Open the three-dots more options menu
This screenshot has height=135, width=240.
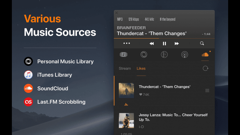tap(127, 44)
